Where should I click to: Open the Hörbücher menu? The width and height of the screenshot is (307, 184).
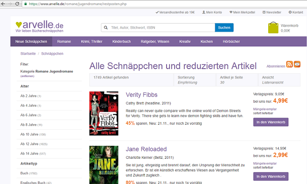coord(231,42)
